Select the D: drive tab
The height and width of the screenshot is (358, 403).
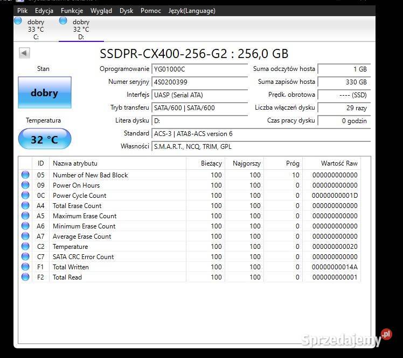click(81, 29)
